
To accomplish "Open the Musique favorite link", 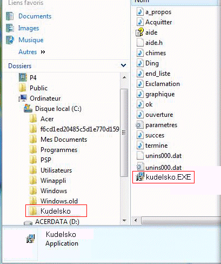I will click(31, 40).
